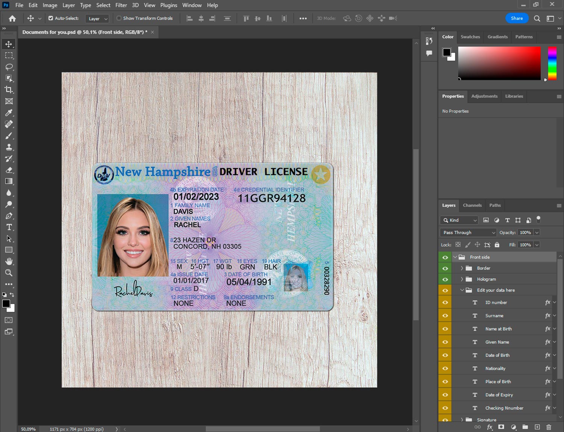Uncheck the Auto-Select checkbox
This screenshot has width=564, height=432.
click(51, 18)
